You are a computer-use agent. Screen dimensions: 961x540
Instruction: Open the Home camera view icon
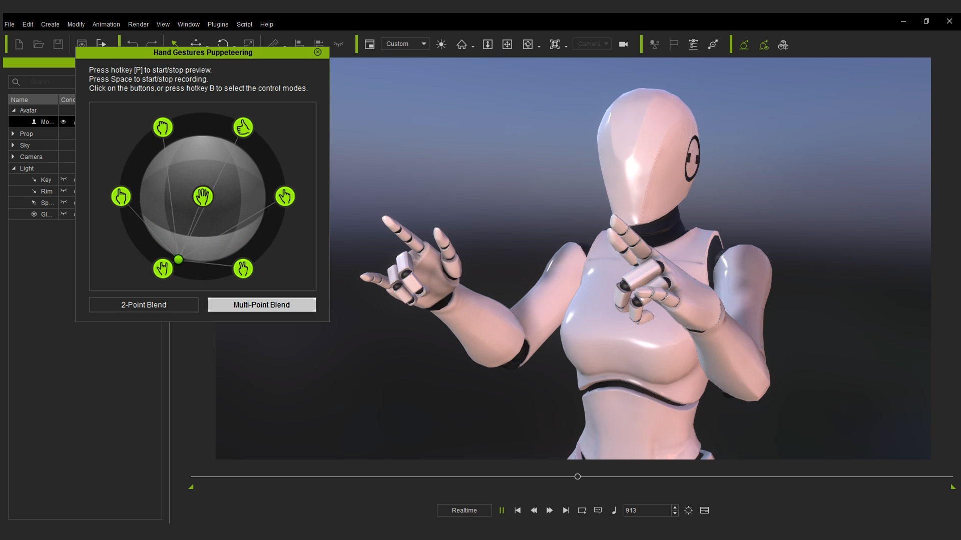[461, 44]
